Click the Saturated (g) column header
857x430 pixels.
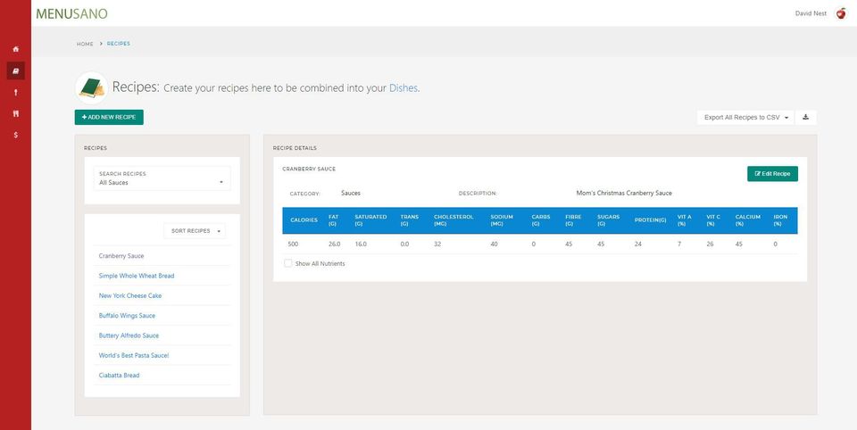tap(370, 220)
